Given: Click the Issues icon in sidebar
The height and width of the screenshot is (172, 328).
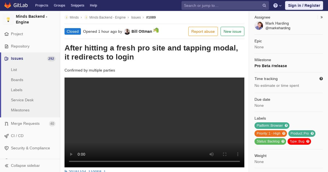Looking at the screenshot, I should click(x=7, y=59).
